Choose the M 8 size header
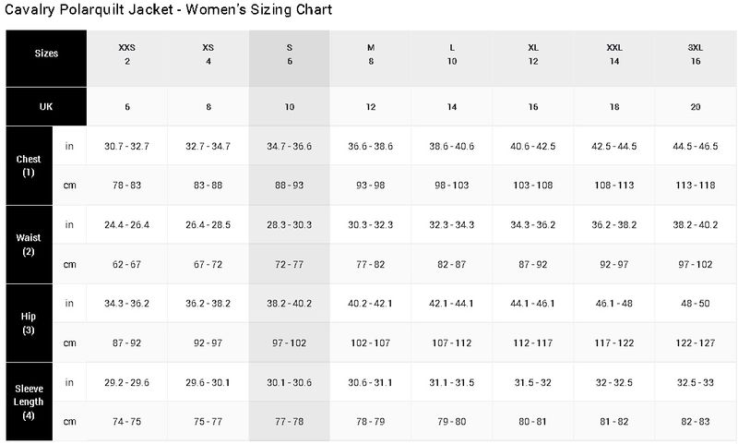 tap(370, 54)
